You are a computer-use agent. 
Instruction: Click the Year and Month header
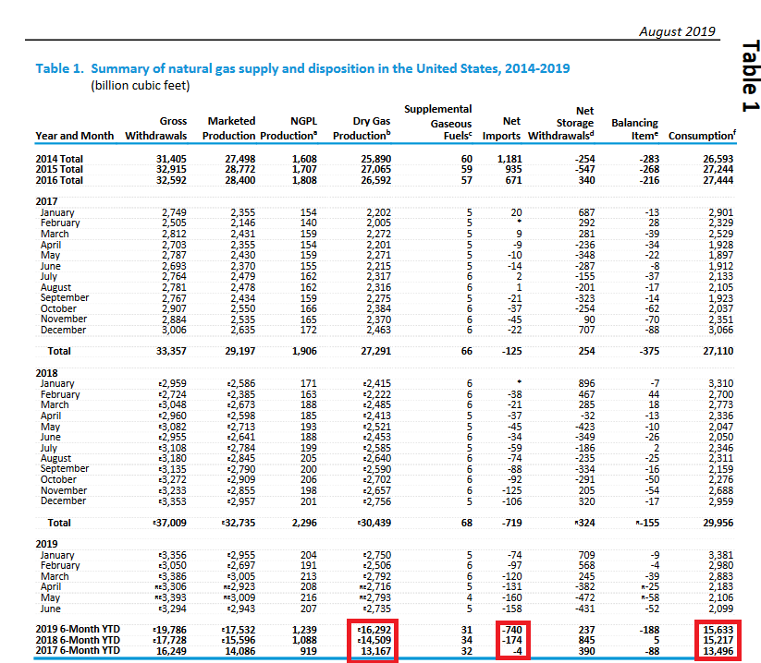pyautogui.click(x=74, y=136)
